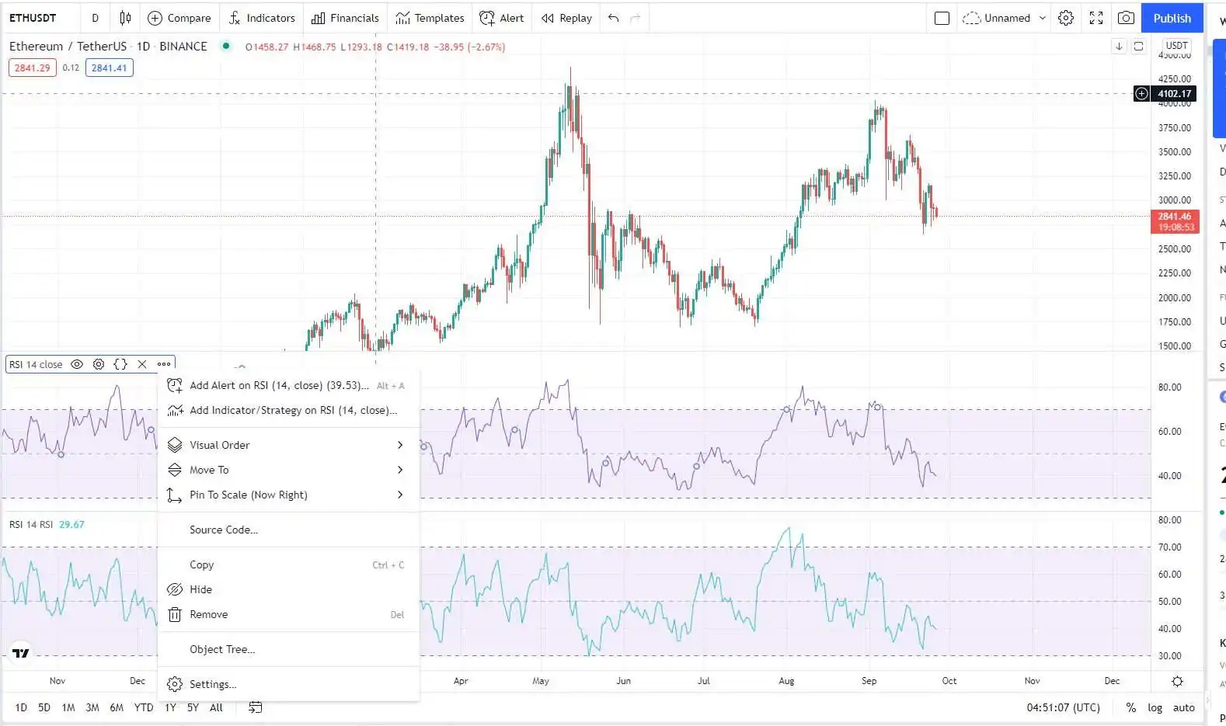The width and height of the screenshot is (1226, 726).
Task: Set range to 1M
Action: [x=68, y=707]
